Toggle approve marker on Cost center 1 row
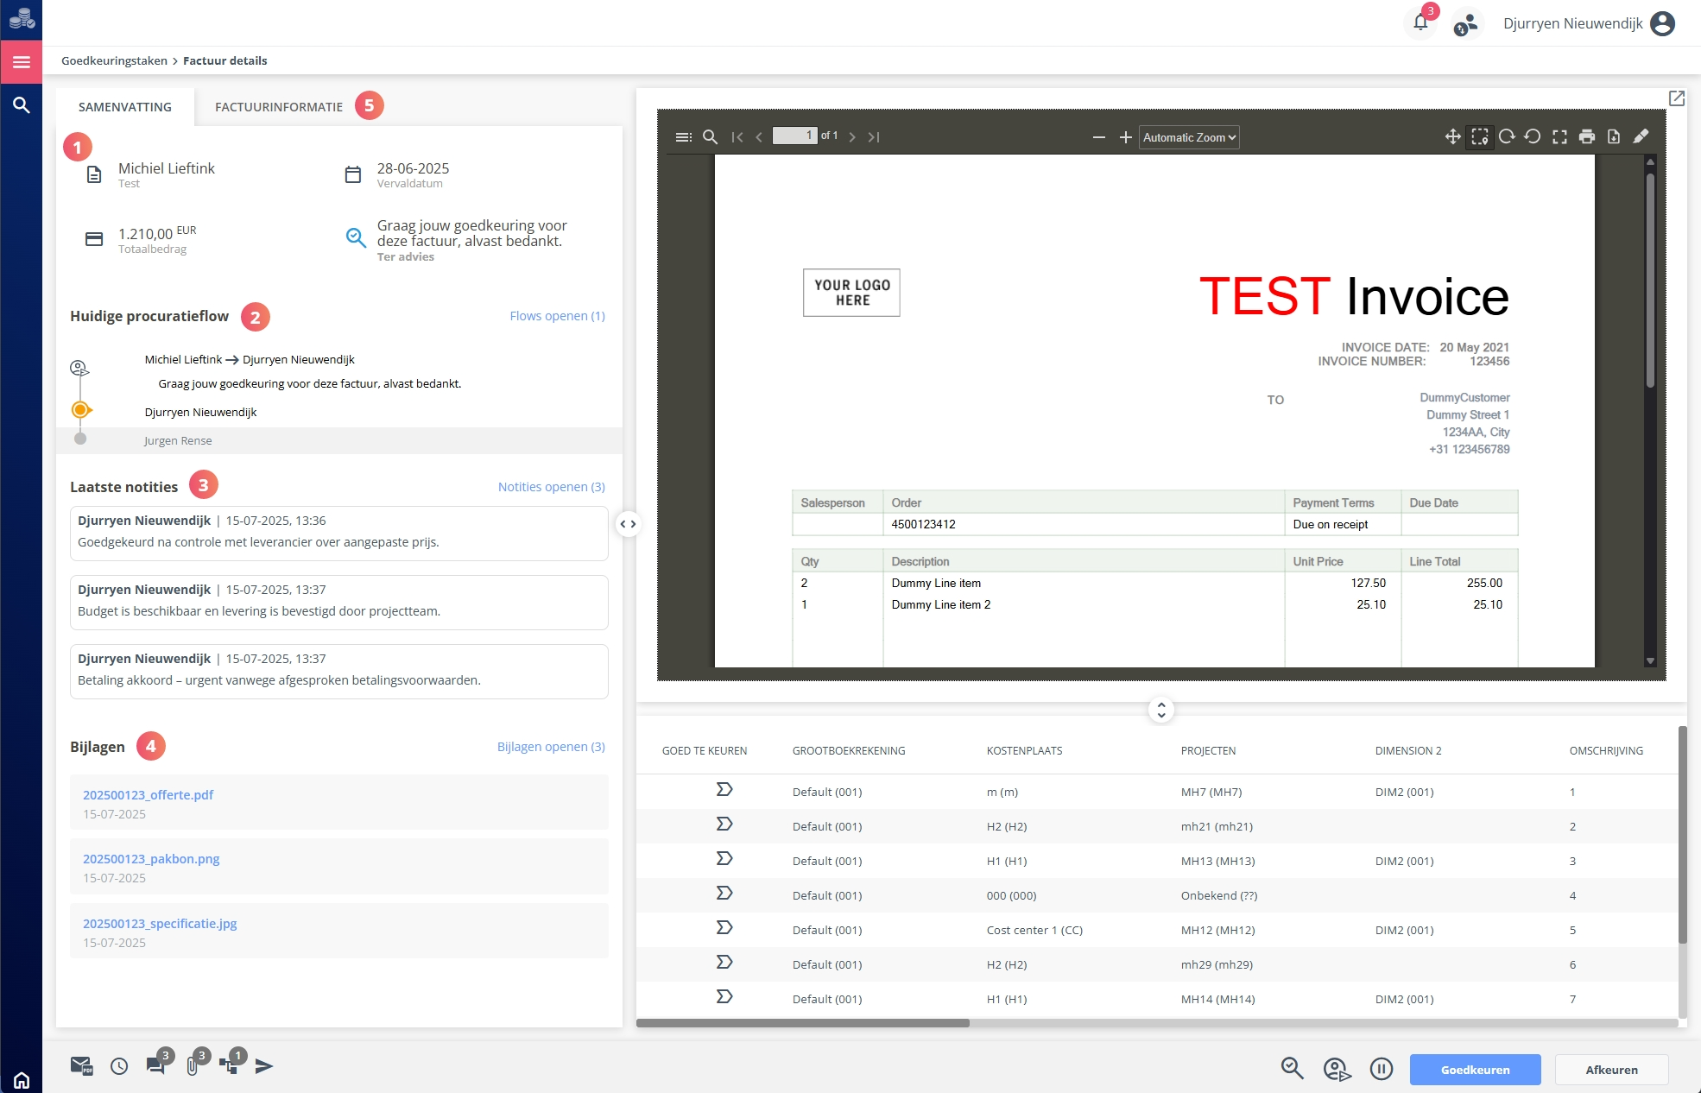 coord(724,928)
